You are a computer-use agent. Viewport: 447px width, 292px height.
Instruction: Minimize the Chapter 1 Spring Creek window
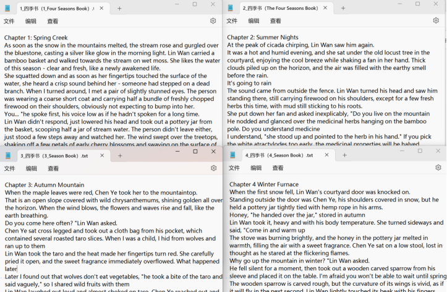click(177, 4)
